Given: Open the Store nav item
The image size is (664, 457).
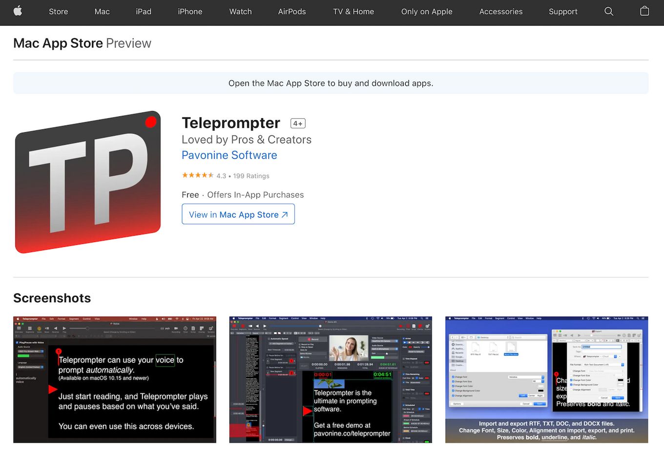Looking at the screenshot, I should [x=58, y=12].
